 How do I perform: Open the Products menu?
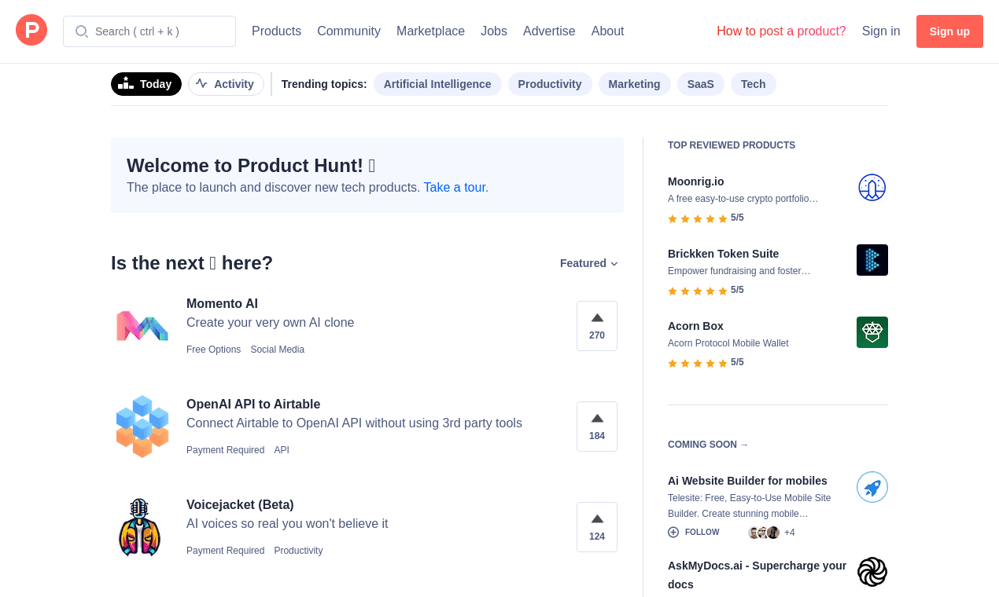276,31
